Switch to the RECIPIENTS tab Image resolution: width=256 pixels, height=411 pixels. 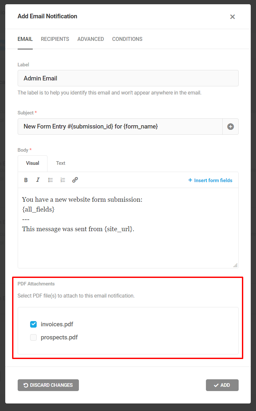(x=55, y=39)
